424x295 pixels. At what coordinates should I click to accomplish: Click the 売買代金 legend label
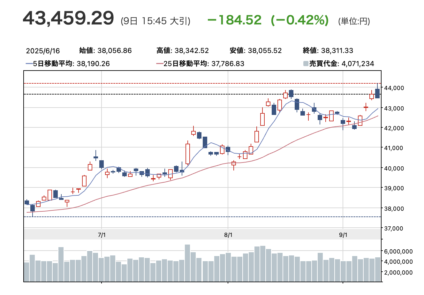[342, 64]
